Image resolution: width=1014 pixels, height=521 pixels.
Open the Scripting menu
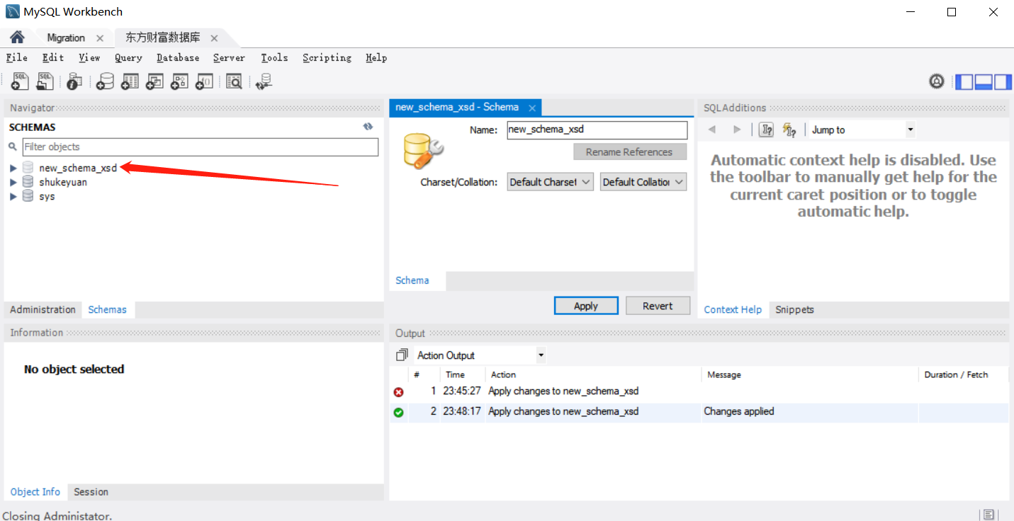[327, 58]
